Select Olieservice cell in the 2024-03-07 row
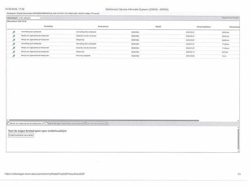Image resolution: width=250 pixels, height=188 pixels. pyautogui.click(x=80, y=40)
